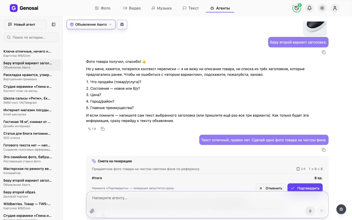Open the user profile icon
Screen dimensions: 352x220
335,8
